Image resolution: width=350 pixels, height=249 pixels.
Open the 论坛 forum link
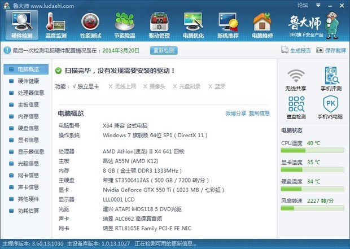pyautogui.click(x=303, y=5)
